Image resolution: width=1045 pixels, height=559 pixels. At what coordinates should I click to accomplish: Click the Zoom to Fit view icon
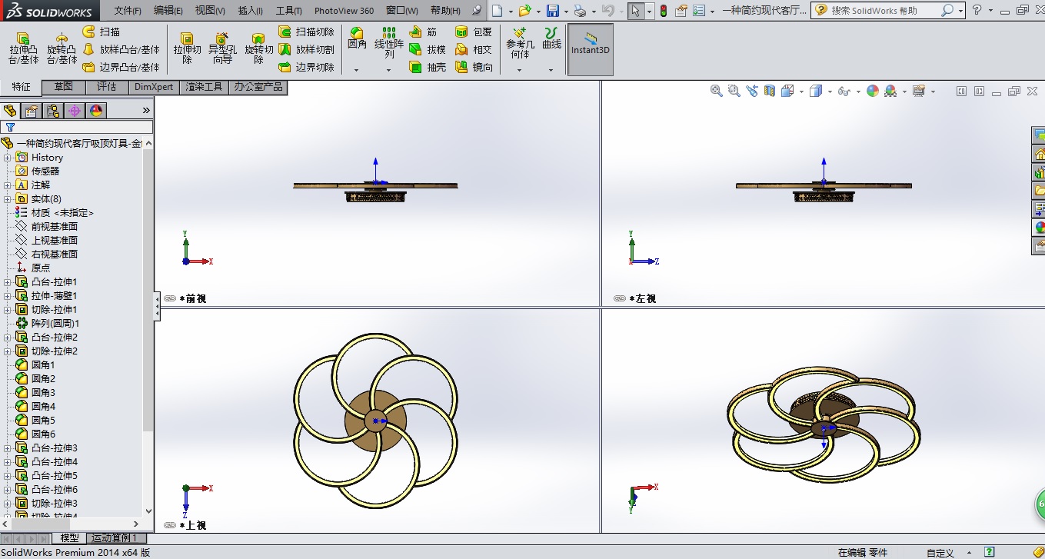(x=717, y=91)
